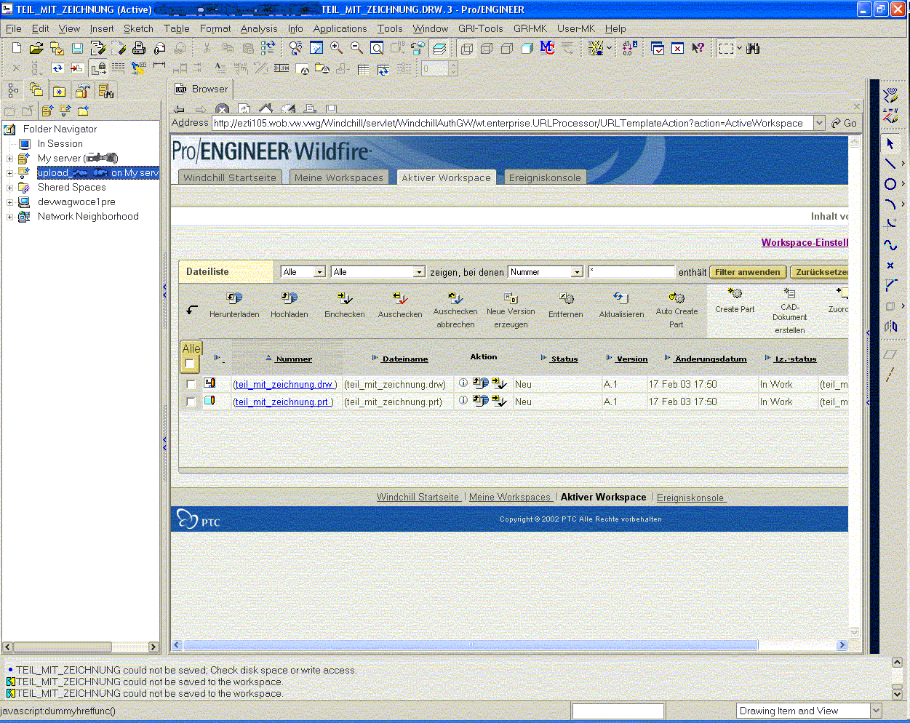Viewport: 910px width, 723px height.
Task: Switch to the Ereigniskonsole tab
Action: point(546,177)
